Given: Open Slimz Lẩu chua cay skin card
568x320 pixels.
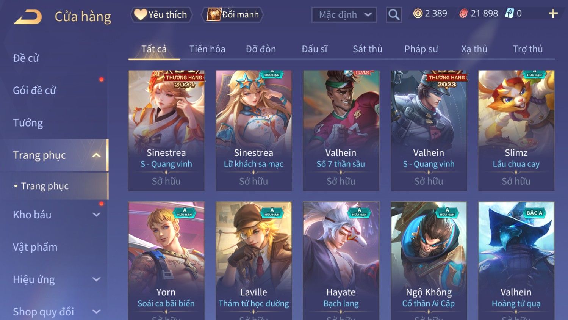Looking at the screenshot, I should 516,130.
